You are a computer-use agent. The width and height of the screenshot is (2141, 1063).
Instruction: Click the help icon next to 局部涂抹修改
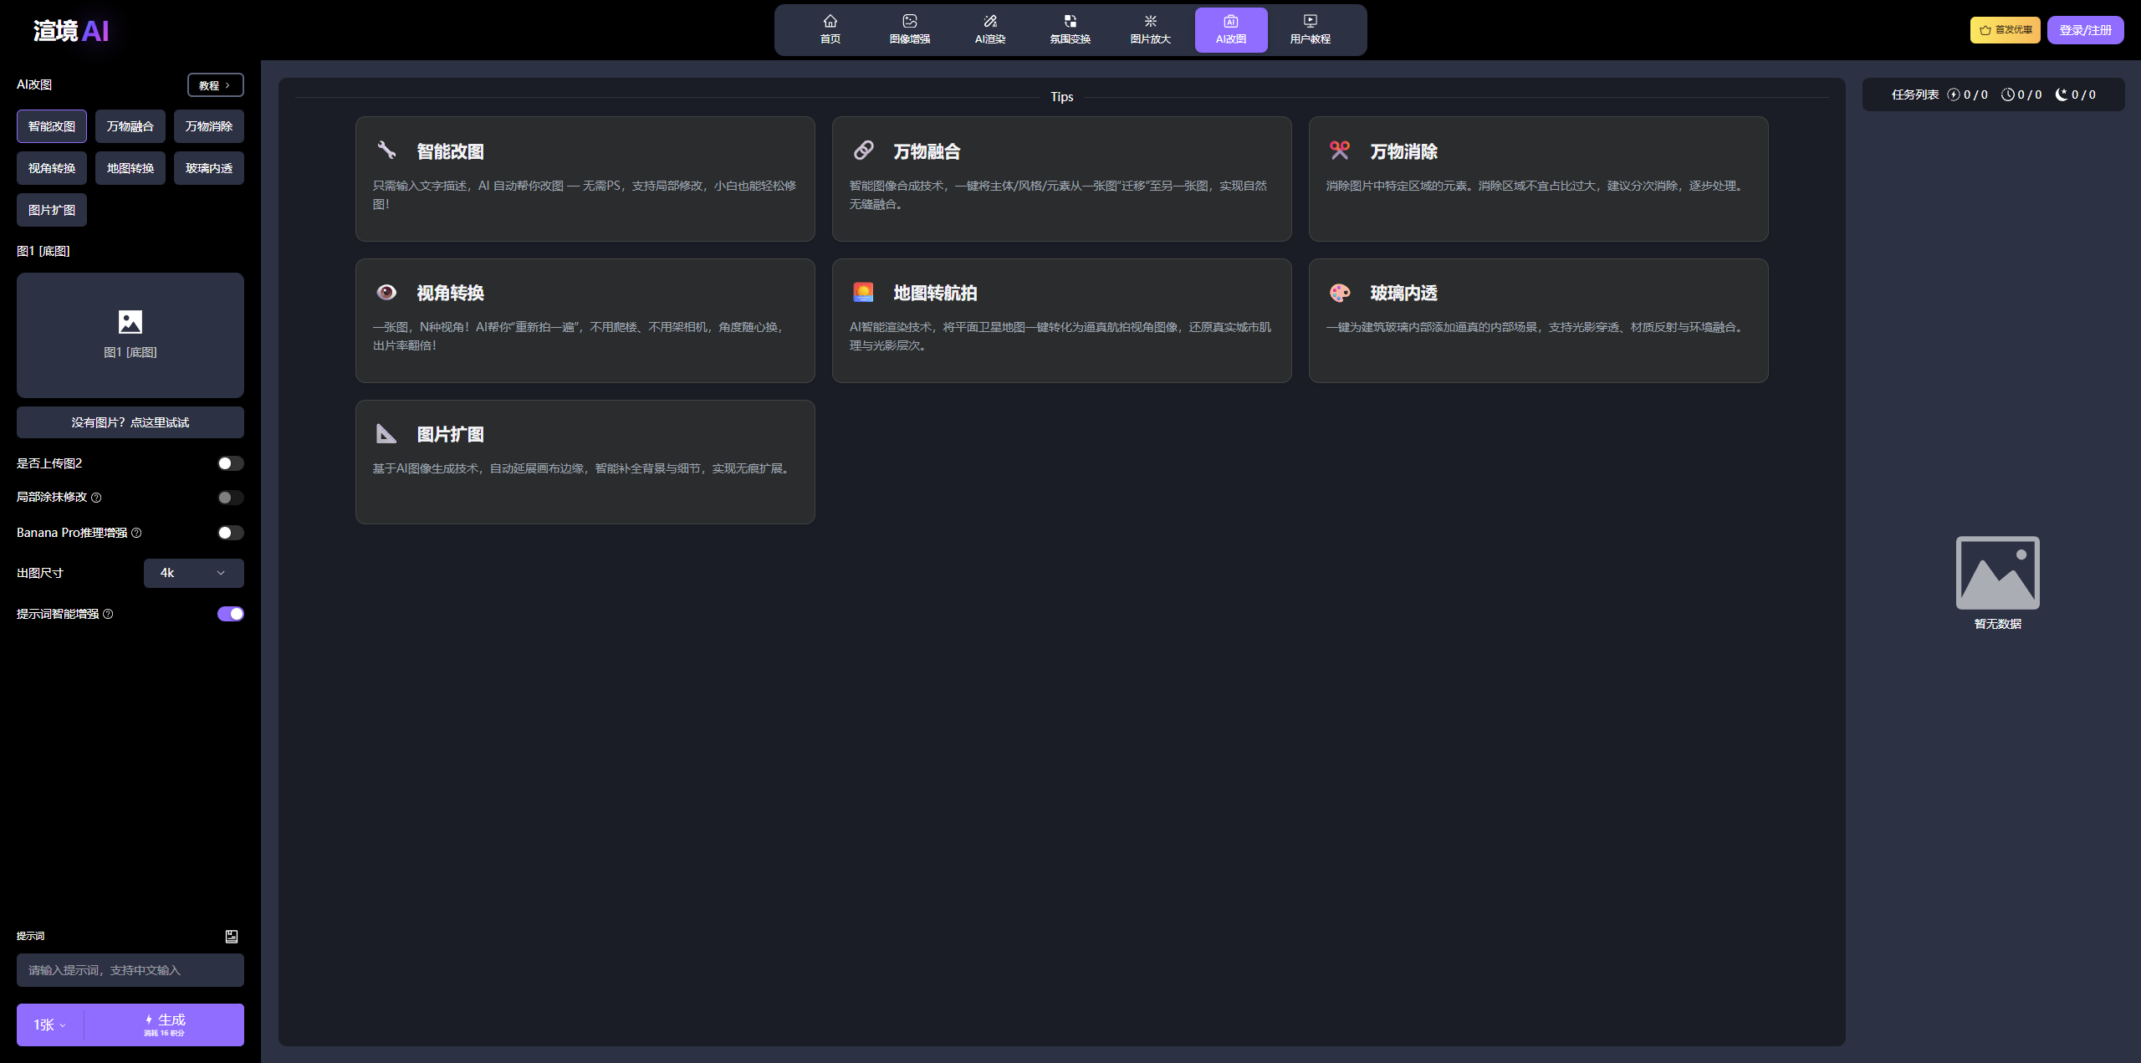coord(96,498)
